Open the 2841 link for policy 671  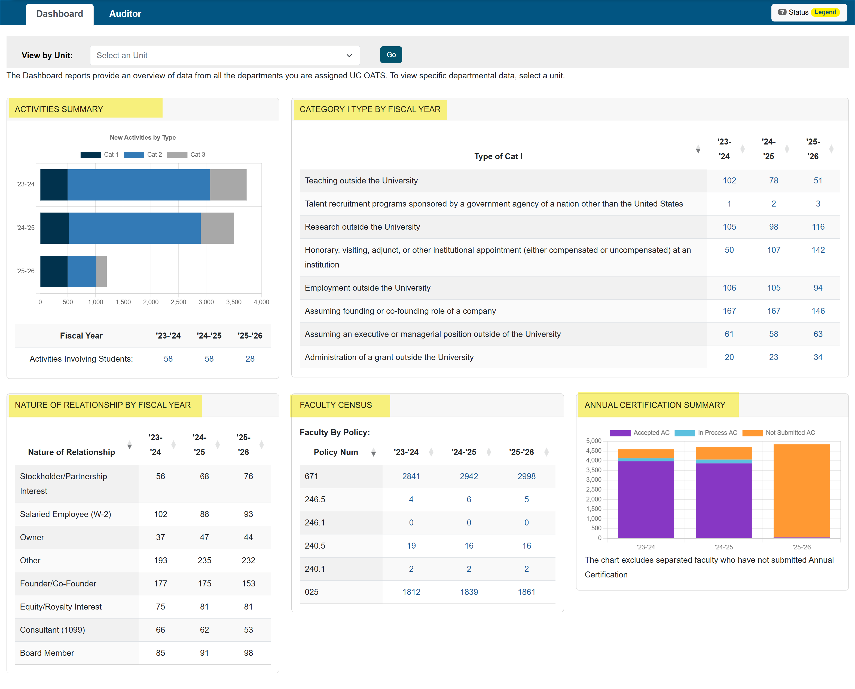pyautogui.click(x=411, y=476)
